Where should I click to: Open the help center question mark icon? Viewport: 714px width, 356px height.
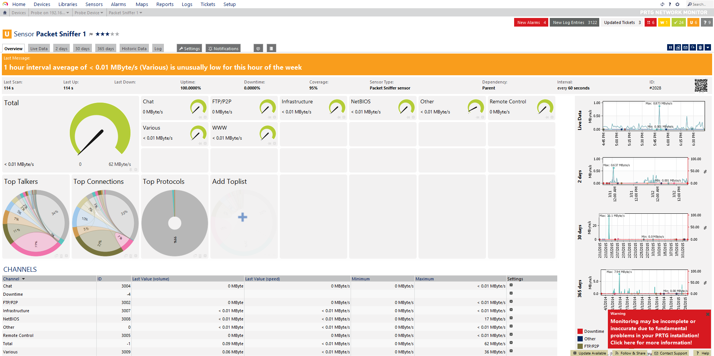coord(670,4)
